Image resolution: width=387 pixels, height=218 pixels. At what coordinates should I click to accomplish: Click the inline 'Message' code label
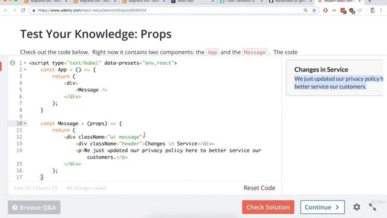[255, 53]
